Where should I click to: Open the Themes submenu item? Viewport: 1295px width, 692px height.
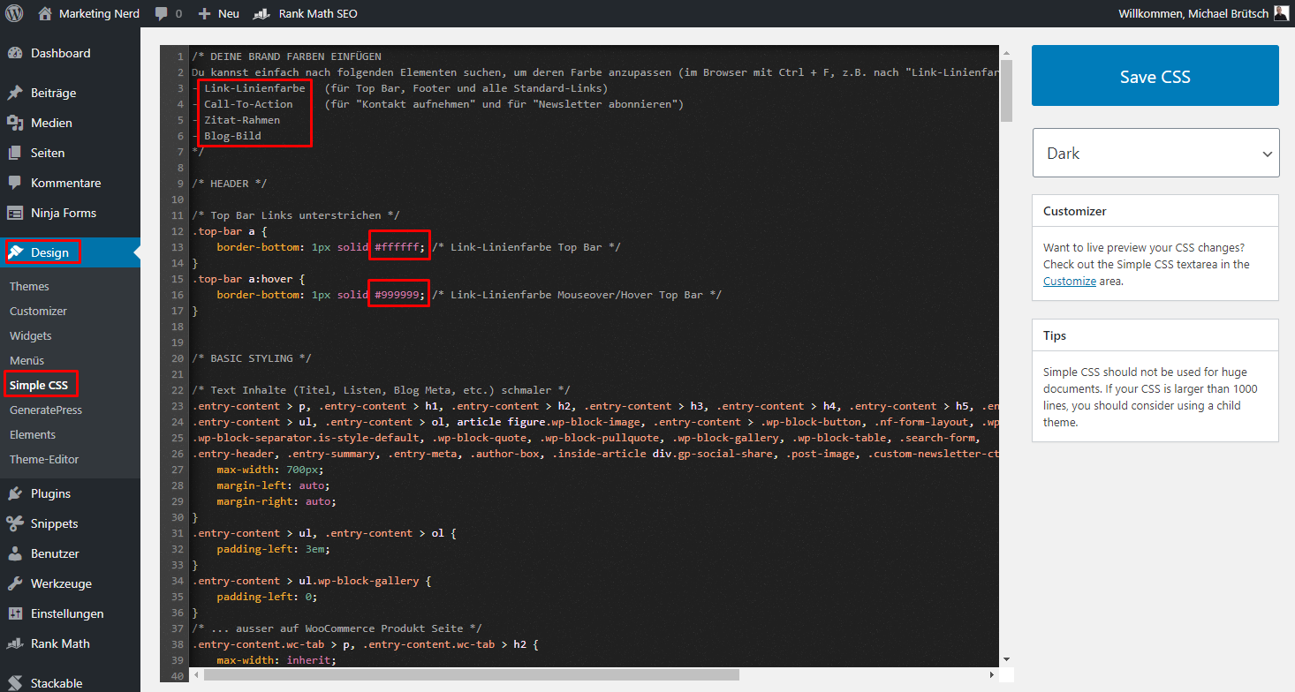[29, 286]
